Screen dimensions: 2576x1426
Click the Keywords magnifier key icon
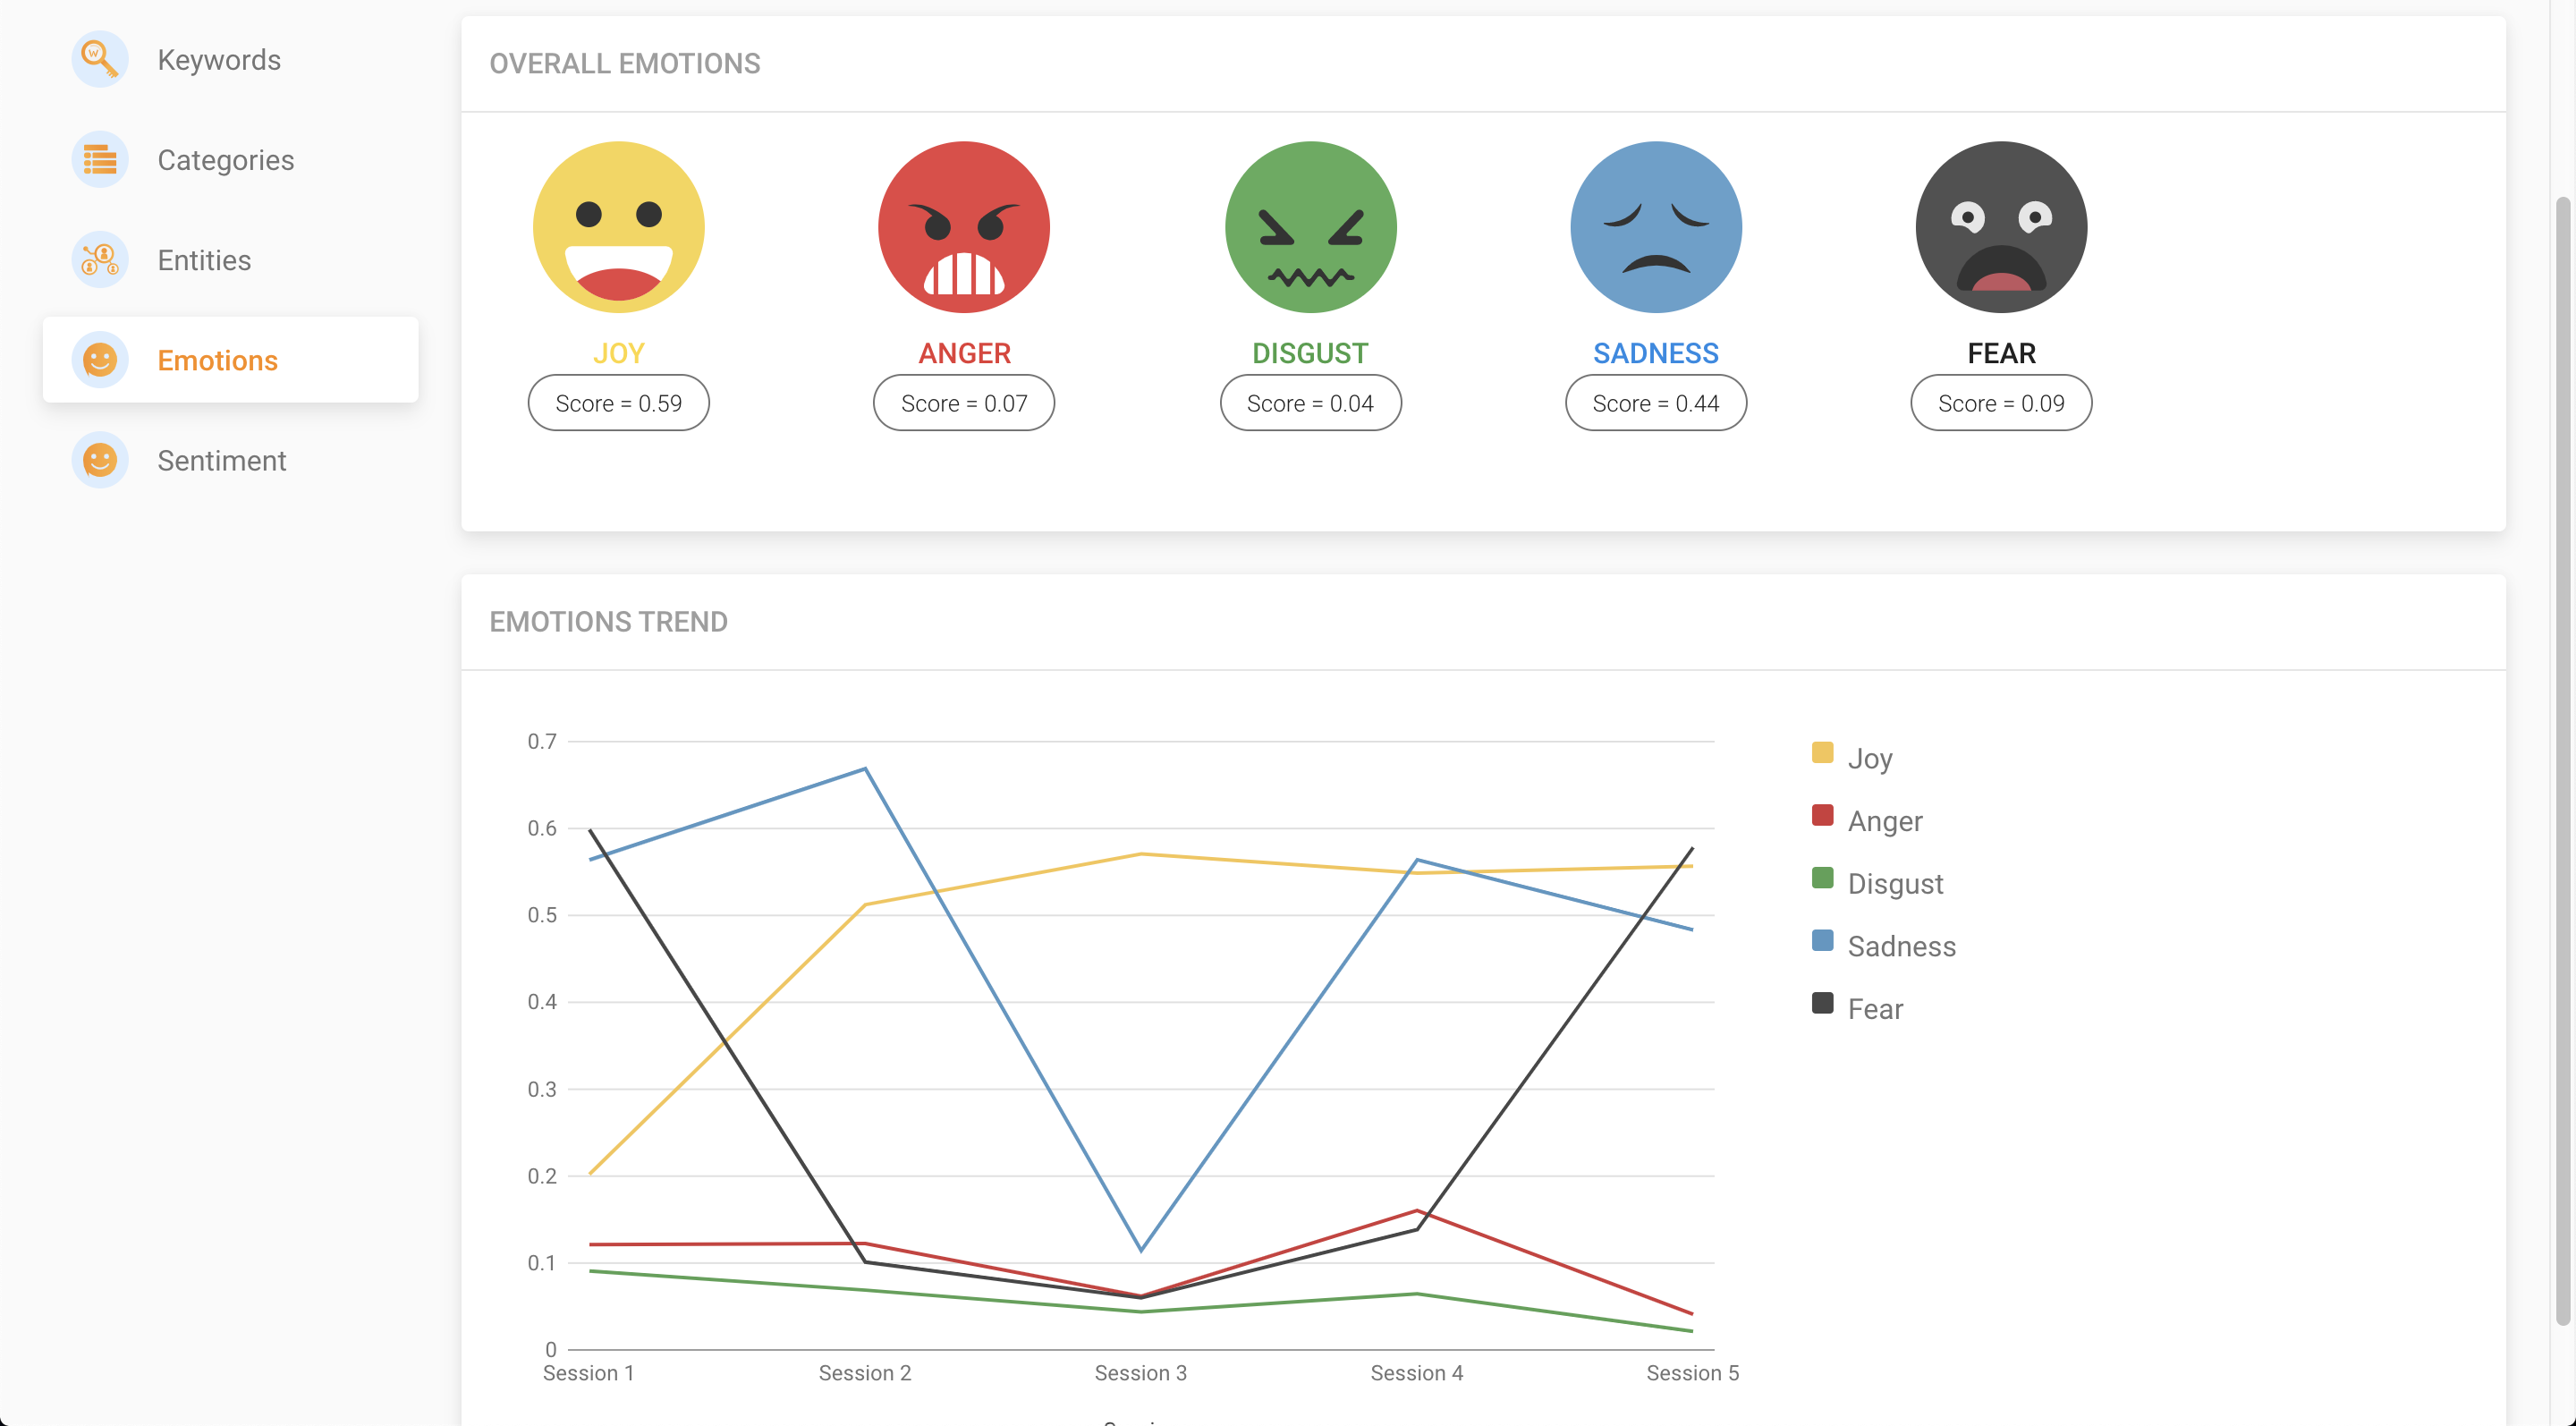click(100, 59)
